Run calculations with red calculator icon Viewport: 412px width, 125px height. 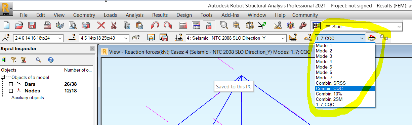(183, 26)
